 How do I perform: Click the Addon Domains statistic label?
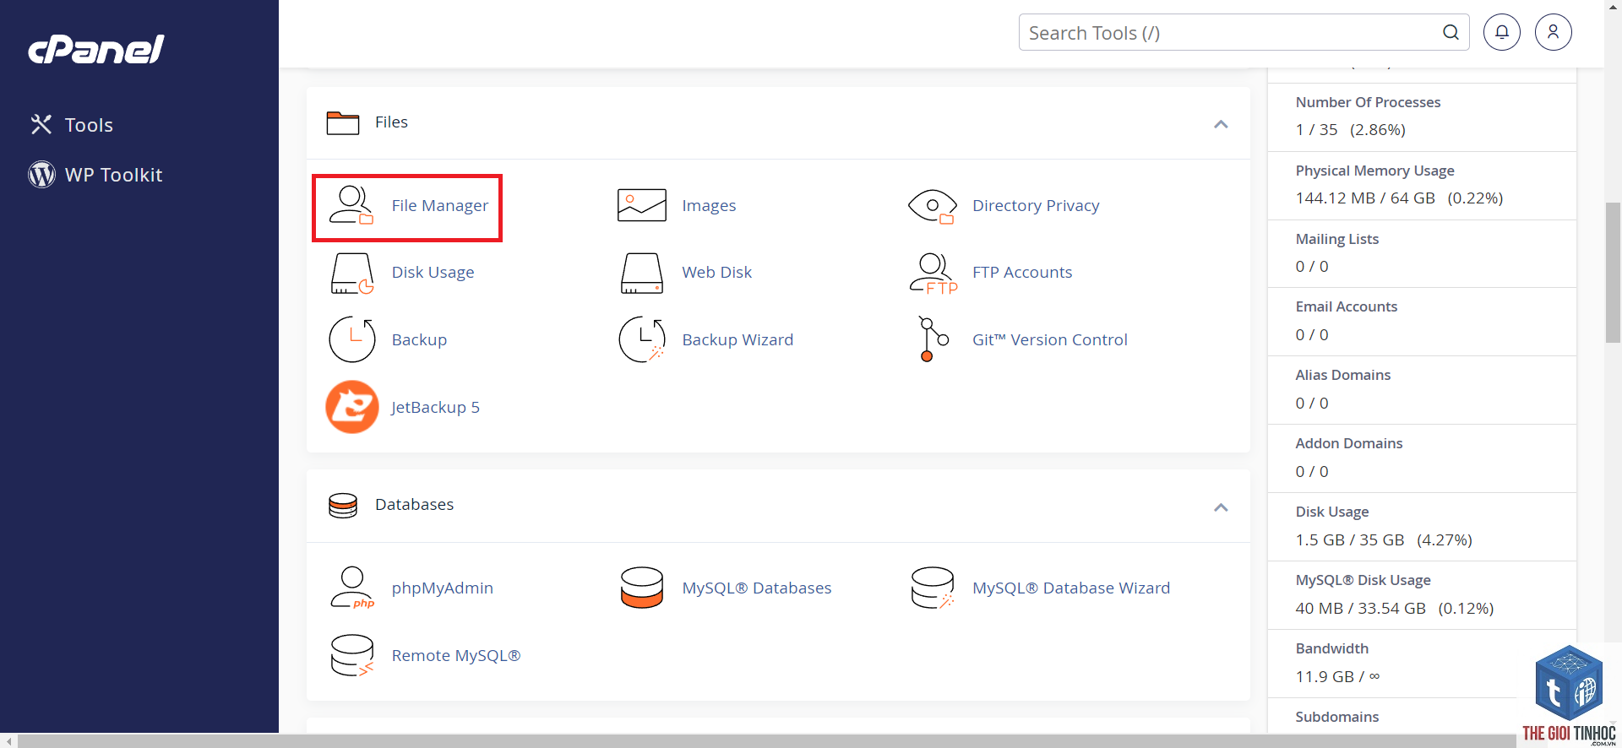pos(1348,443)
